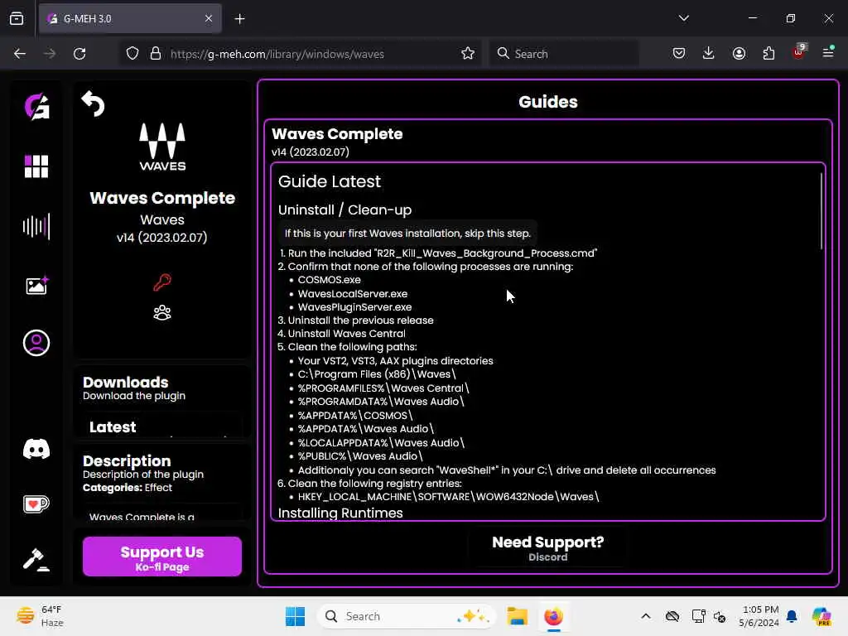
Task: Click the red key icon under Waves Complete
Action: coord(162,282)
